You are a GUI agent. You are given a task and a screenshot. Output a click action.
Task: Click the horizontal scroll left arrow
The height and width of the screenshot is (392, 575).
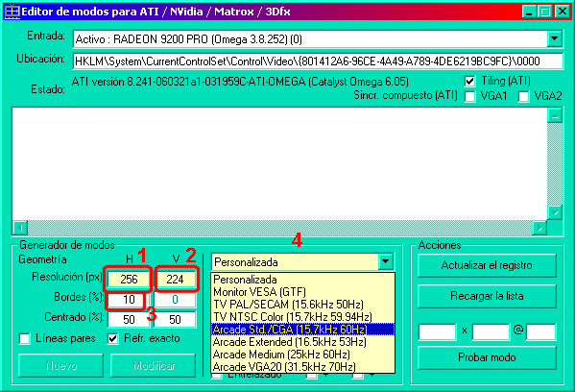20,228
